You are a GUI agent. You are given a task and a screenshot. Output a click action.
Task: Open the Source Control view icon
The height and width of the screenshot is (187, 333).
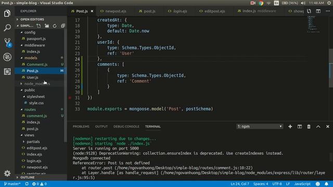8,42
